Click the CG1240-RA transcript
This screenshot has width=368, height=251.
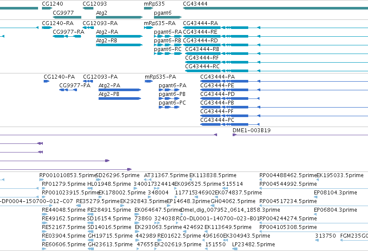[47, 28]
